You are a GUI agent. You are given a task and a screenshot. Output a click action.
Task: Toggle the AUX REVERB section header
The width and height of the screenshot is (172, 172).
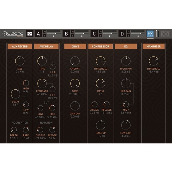(x=20, y=46)
